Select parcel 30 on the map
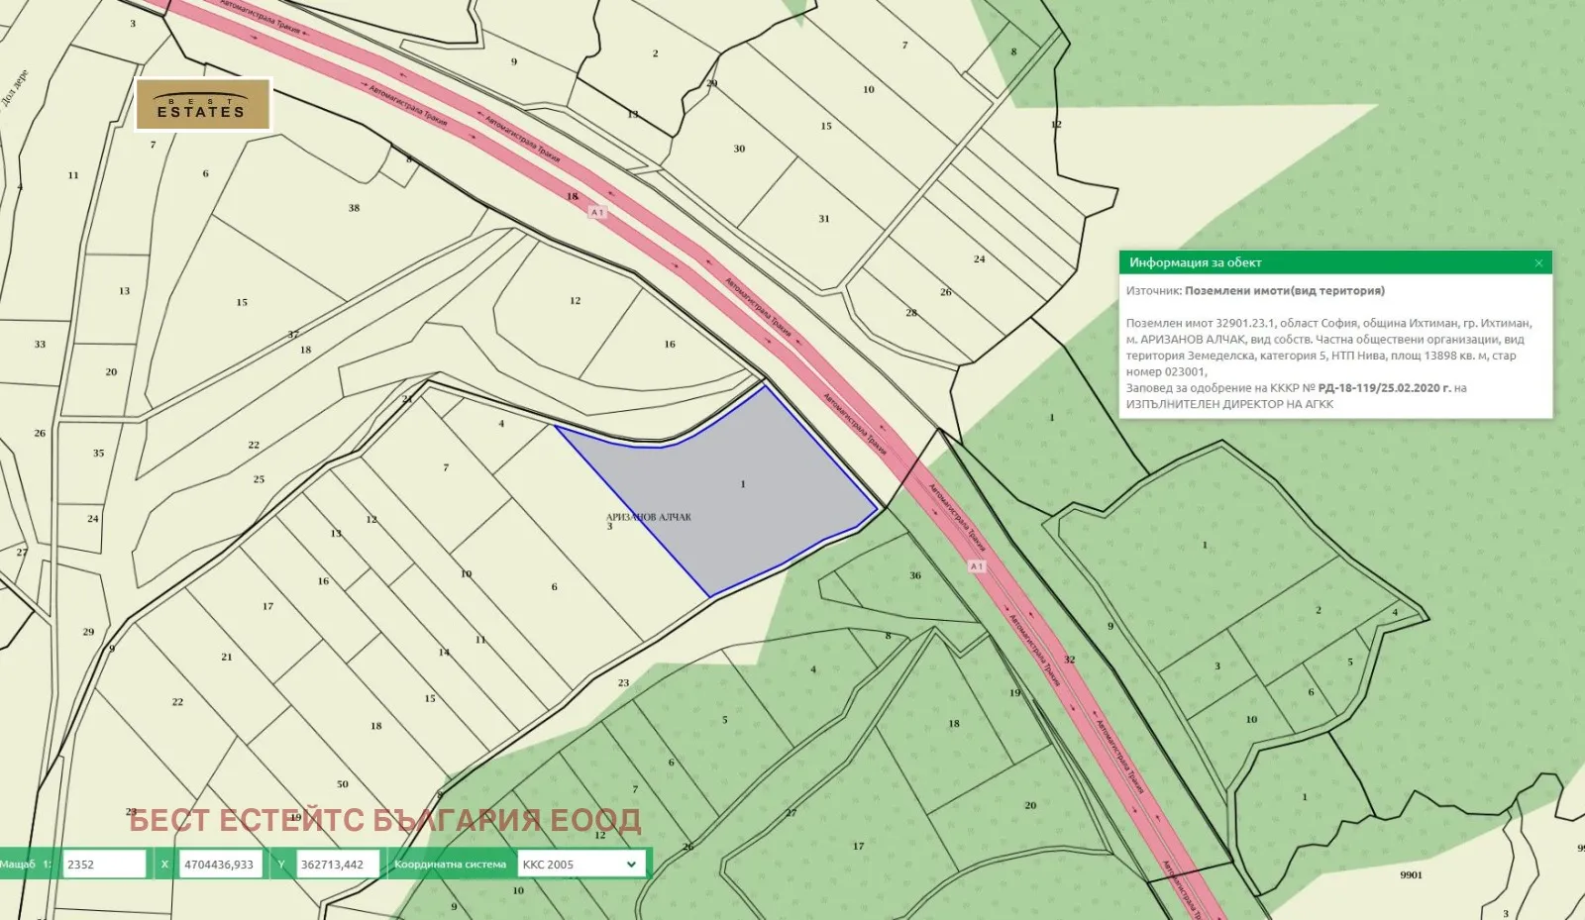The image size is (1585, 920). (x=739, y=150)
